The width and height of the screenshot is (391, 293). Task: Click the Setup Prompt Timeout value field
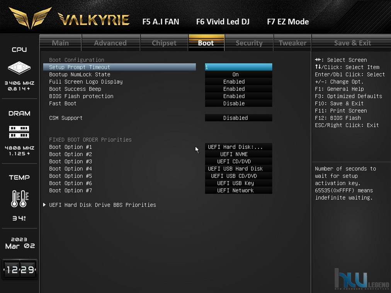point(239,67)
